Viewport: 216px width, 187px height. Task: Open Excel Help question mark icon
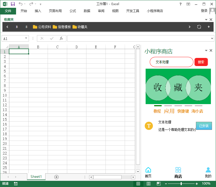[180, 4]
